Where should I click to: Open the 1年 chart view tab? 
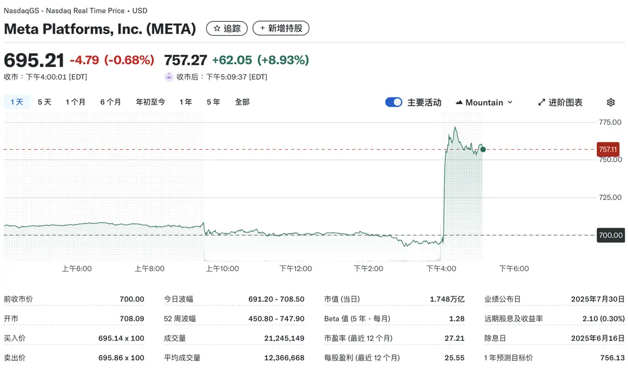[186, 102]
